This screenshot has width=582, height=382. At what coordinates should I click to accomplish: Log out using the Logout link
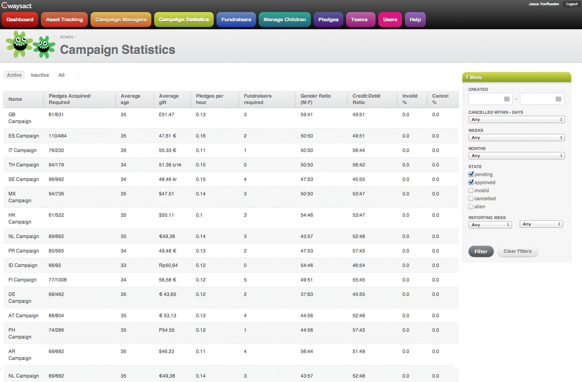[572, 4]
